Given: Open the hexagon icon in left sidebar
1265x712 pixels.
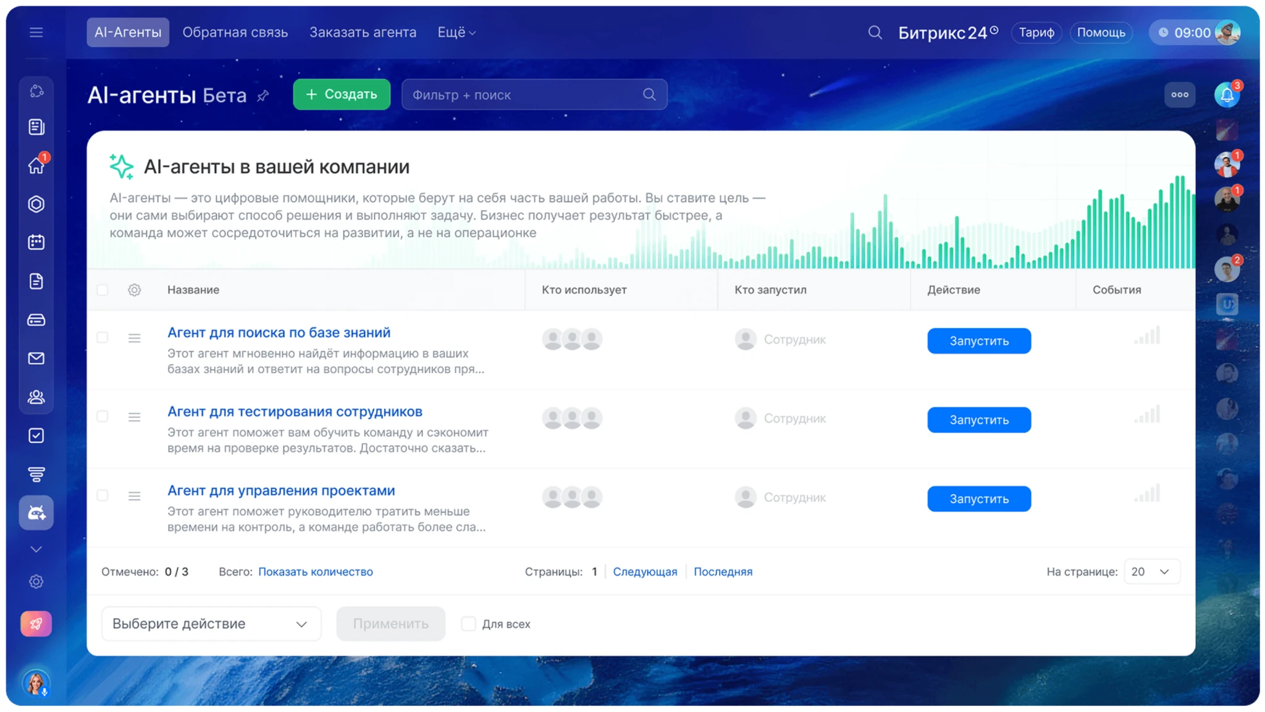Looking at the screenshot, I should pyautogui.click(x=36, y=204).
